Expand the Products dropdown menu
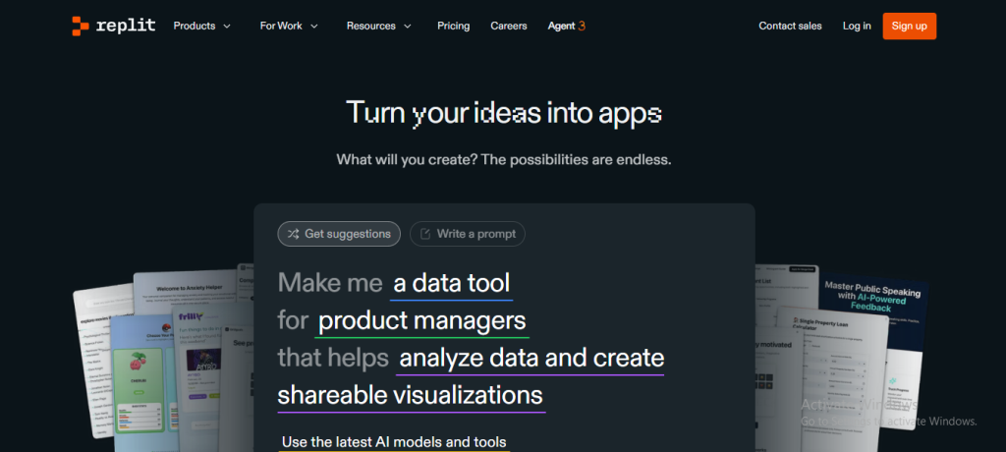 [x=202, y=26]
